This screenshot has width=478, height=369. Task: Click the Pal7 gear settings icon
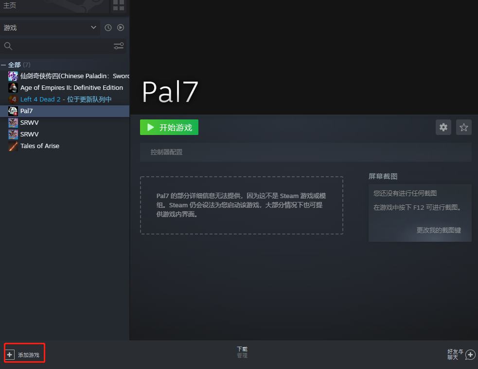pyautogui.click(x=443, y=127)
